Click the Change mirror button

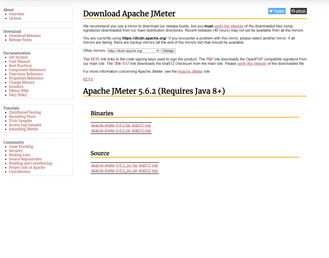[x=168, y=51]
